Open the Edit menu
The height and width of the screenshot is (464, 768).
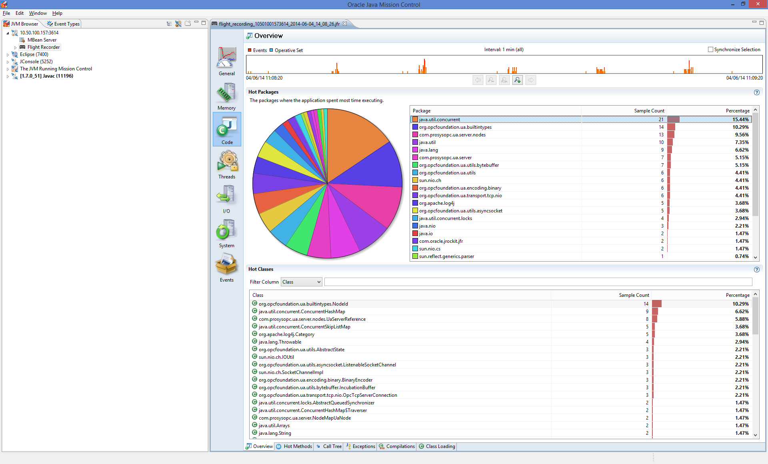pos(20,13)
